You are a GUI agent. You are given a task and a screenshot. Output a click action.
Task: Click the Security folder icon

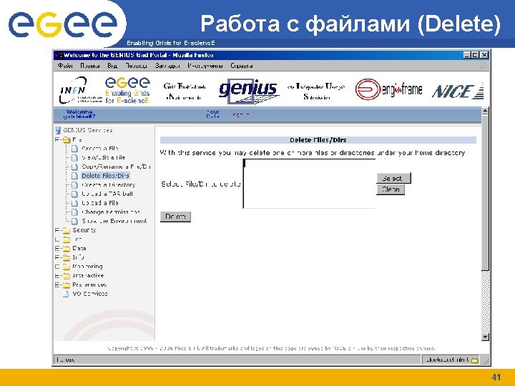point(67,230)
